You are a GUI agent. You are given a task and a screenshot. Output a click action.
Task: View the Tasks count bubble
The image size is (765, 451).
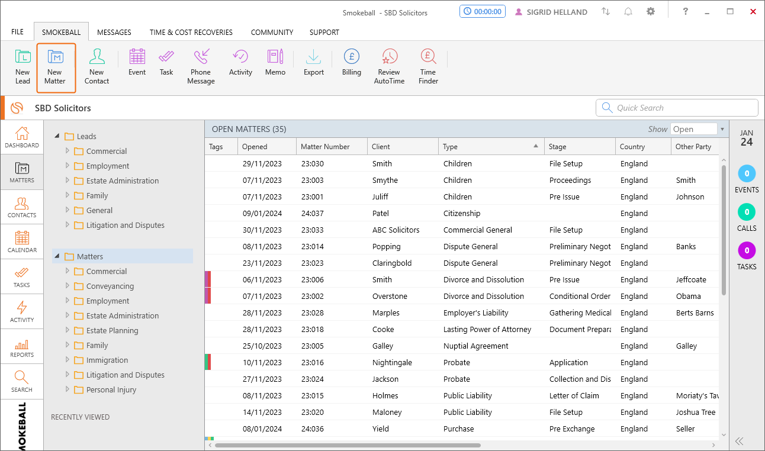[x=747, y=251]
